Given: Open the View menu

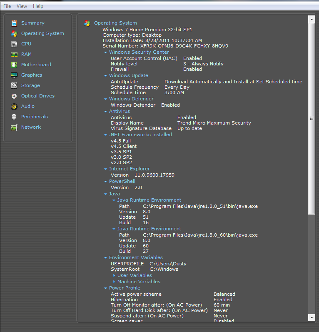Looking at the screenshot, I should point(22,6).
